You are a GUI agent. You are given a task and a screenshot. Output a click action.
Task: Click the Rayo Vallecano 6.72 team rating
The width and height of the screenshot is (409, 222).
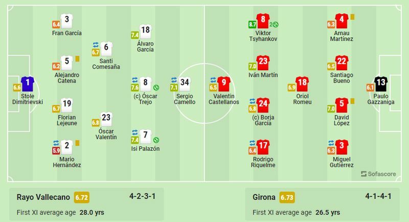pos(82,197)
